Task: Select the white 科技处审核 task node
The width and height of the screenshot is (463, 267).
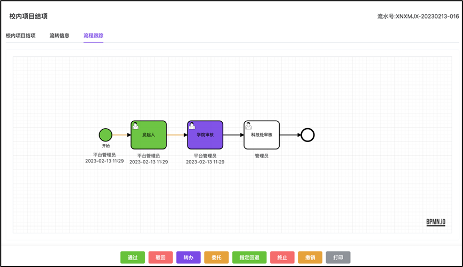Action: click(262, 135)
